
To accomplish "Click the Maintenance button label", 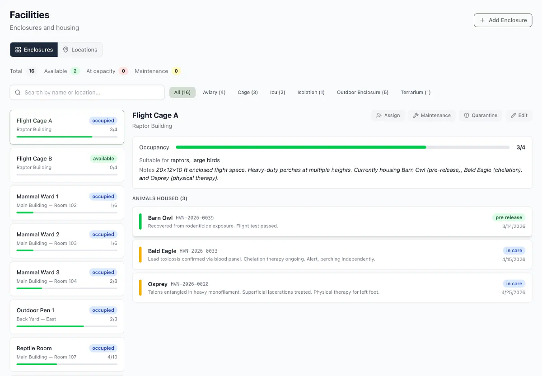I will (436, 115).
